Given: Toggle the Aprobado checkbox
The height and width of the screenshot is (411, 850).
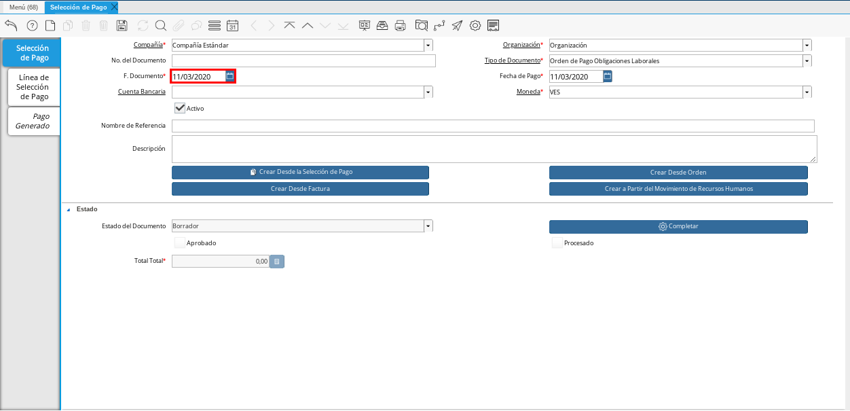Looking at the screenshot, I should click(180, 243).
